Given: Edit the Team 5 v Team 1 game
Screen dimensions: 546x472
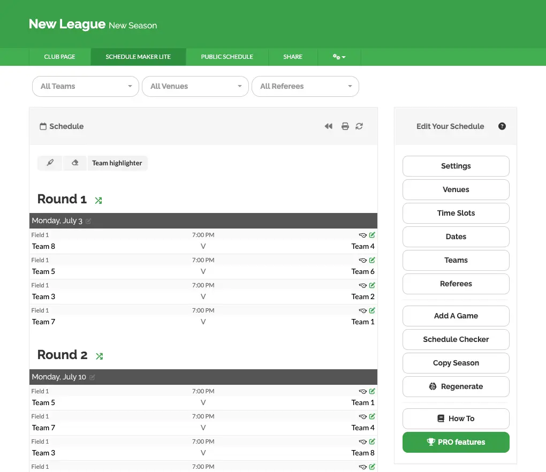Looking at the screenshot, I should 372,391.
